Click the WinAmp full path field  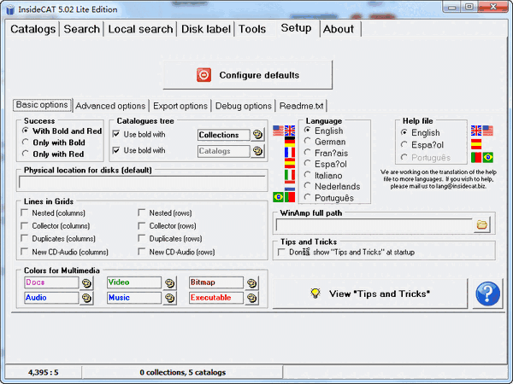[x=374, y=224]
